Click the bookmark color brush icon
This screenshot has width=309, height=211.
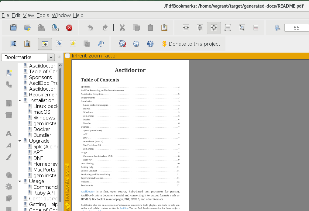(x=9, y=157)
